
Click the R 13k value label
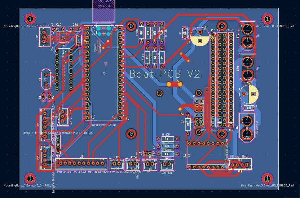pyautogui.click(x=166, y=135)
